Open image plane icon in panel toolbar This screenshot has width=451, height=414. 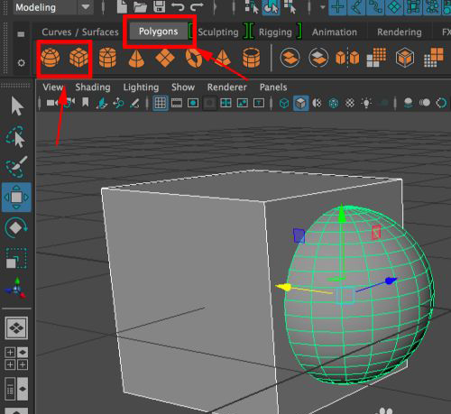(102, 103)
